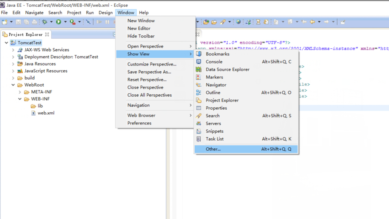Click the Save toolbar icon
The height and width of the screenshot is (219, 389).
[x=18, y=22]
